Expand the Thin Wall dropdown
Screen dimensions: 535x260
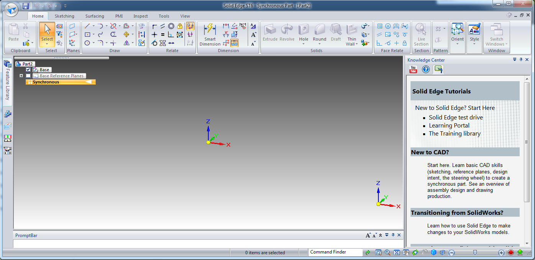[357, 44]
